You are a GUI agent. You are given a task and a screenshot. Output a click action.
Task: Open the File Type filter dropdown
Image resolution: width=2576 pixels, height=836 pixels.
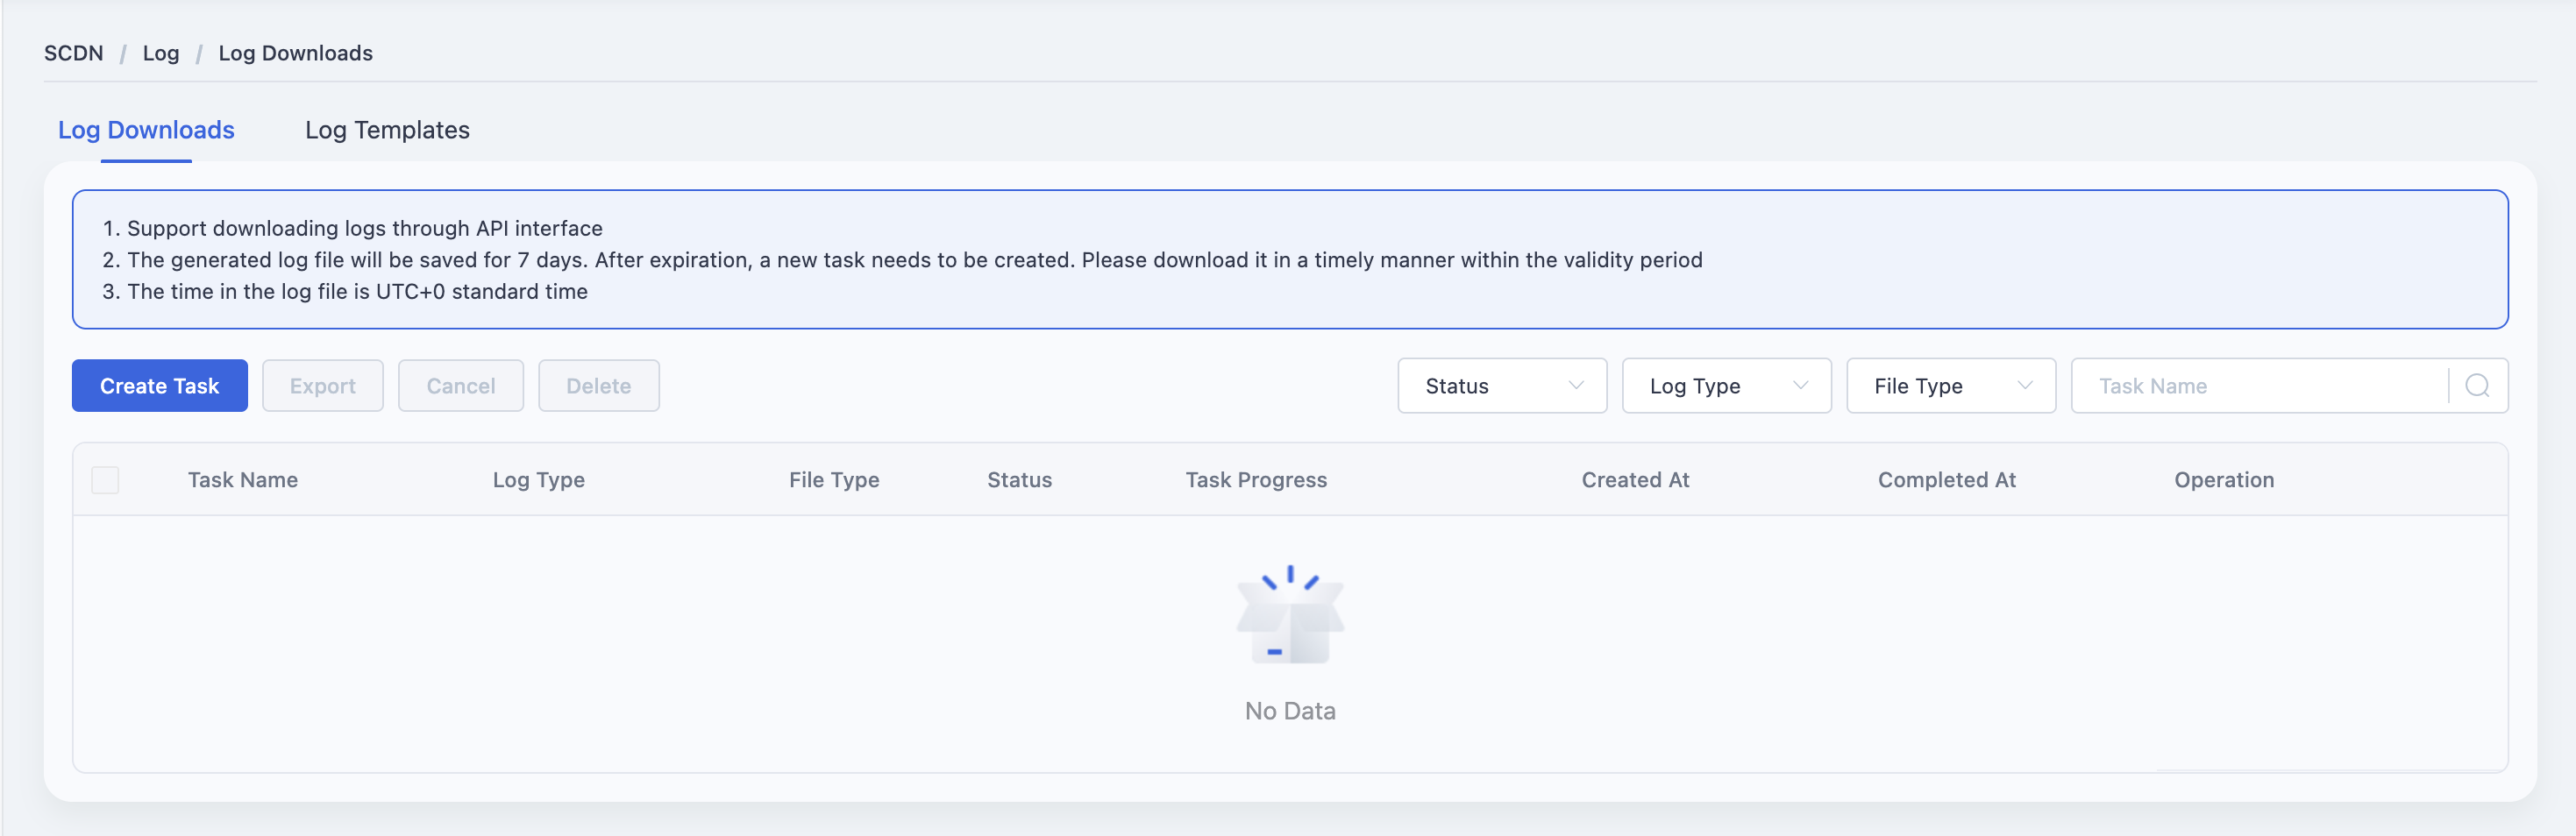coord(1950,385)
